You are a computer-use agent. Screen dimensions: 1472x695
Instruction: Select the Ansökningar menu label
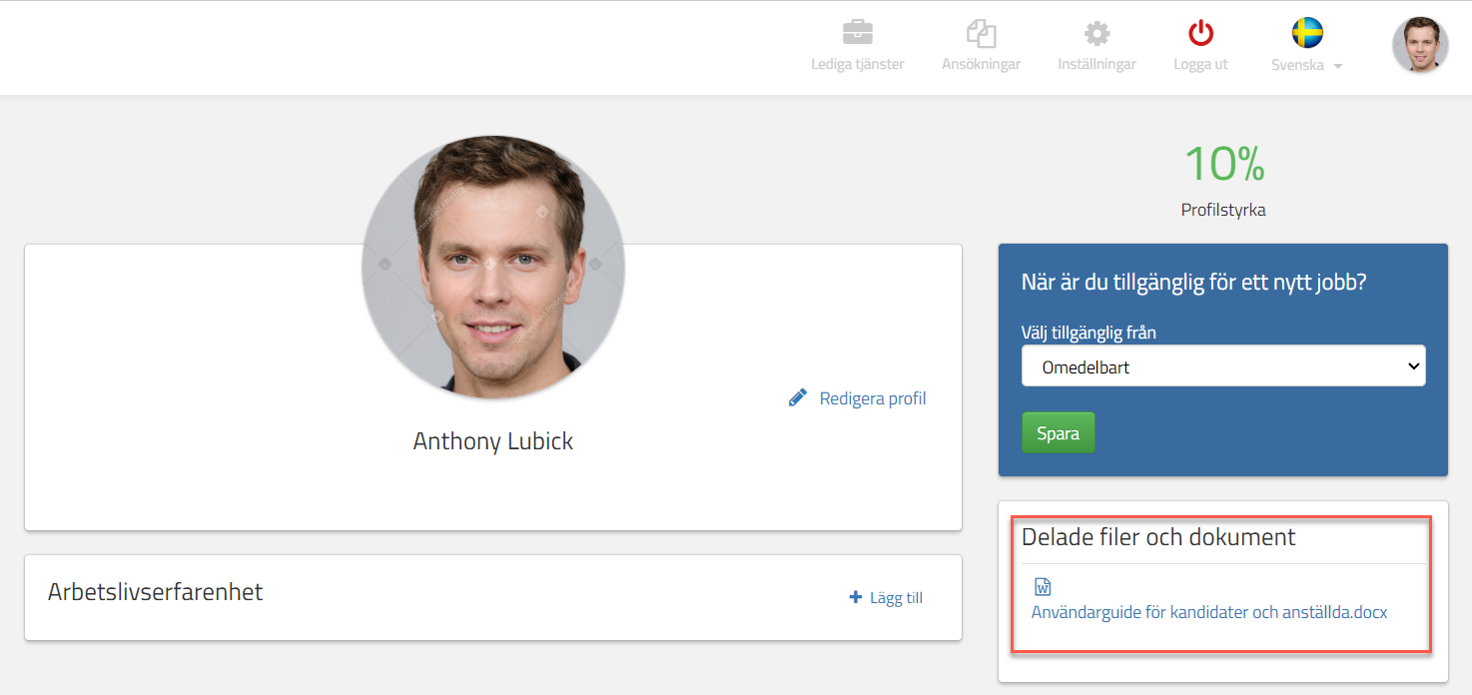(x=981, y=64)
